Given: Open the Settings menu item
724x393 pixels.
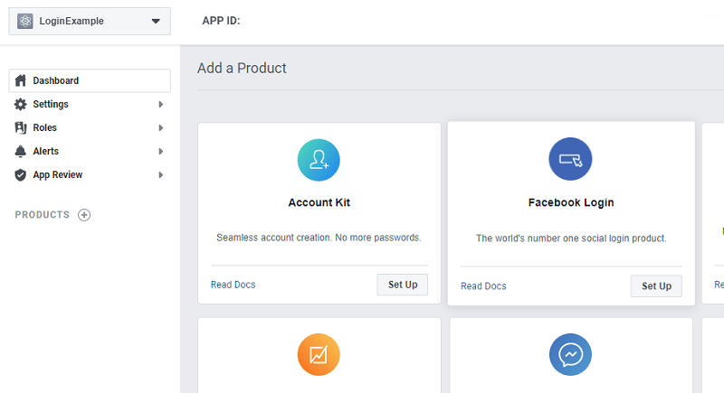Looking at the screenshot, I should point(90,104).
